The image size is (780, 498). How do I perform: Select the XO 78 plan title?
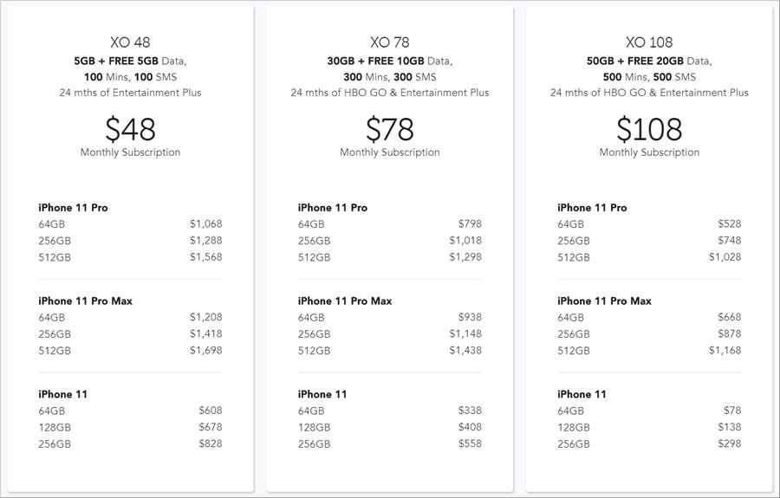pyautogui.click(x=389, y=42)
